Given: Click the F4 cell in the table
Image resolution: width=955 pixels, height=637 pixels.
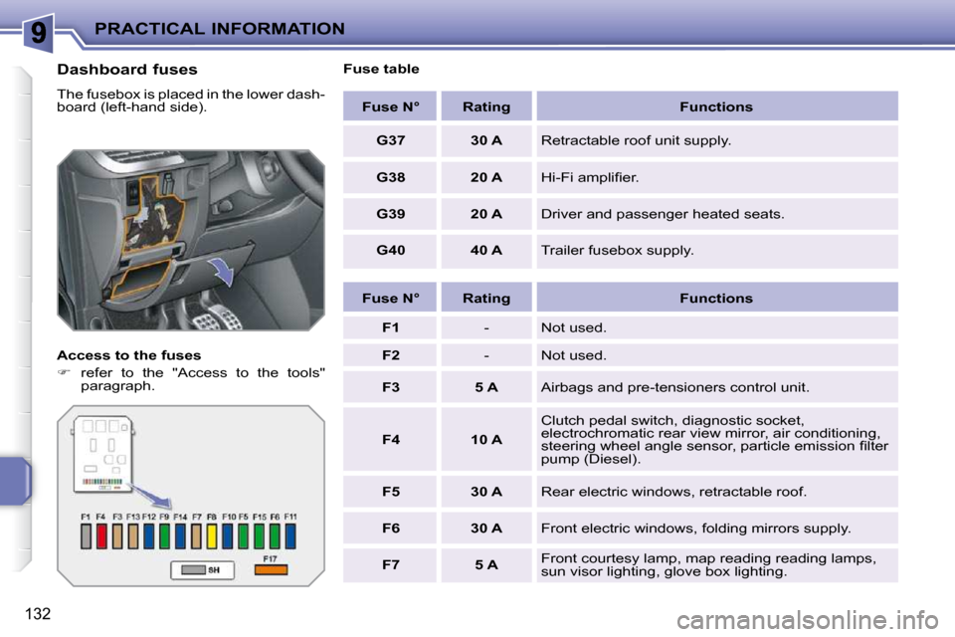Looking at the screenshot, I should [x=390, y=440].
